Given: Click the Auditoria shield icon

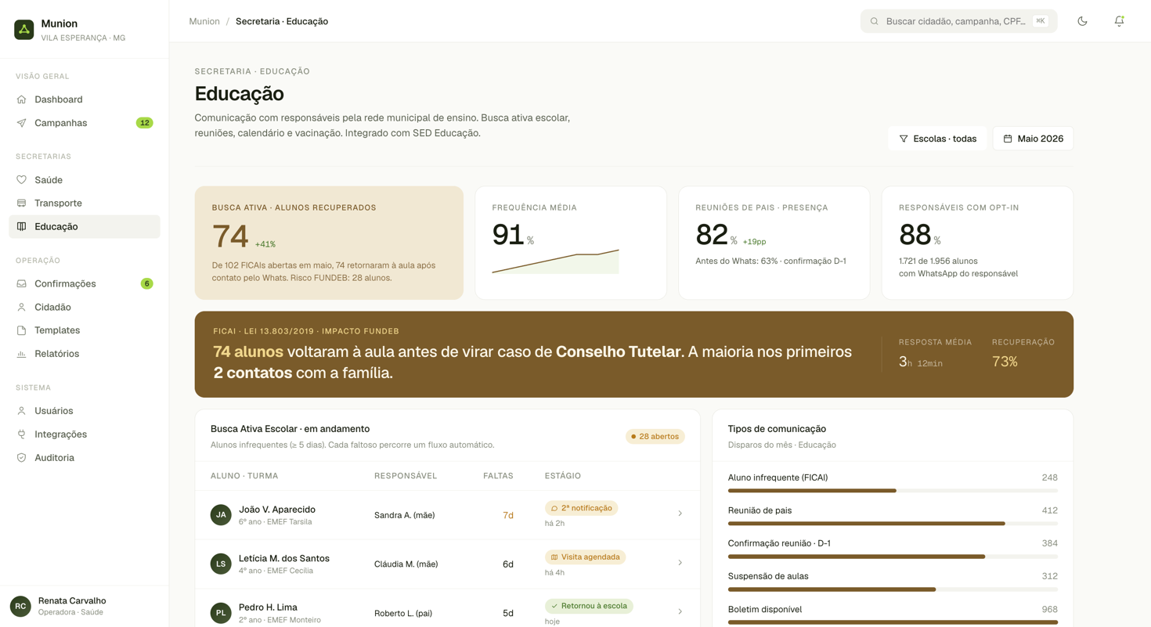Looking at the screenshot, I should pyautogui.click(x=21, y=458).
